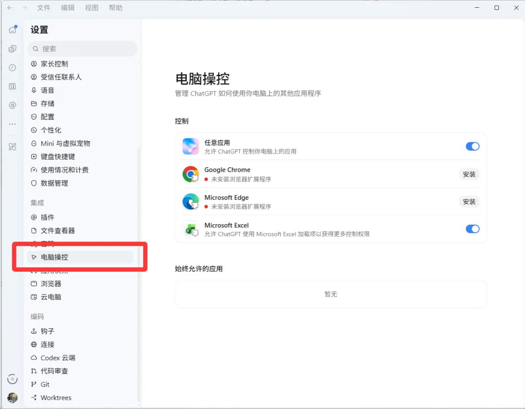Click the 集成 section label
The height and width of the screenshot is (409, 525).
click(37, 203)
